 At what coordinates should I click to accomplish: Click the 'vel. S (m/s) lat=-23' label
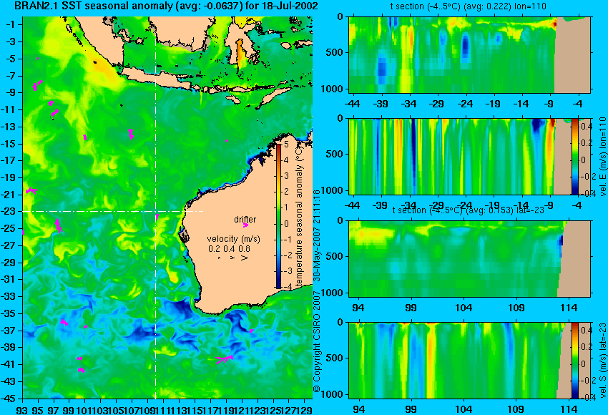point(603,360)
